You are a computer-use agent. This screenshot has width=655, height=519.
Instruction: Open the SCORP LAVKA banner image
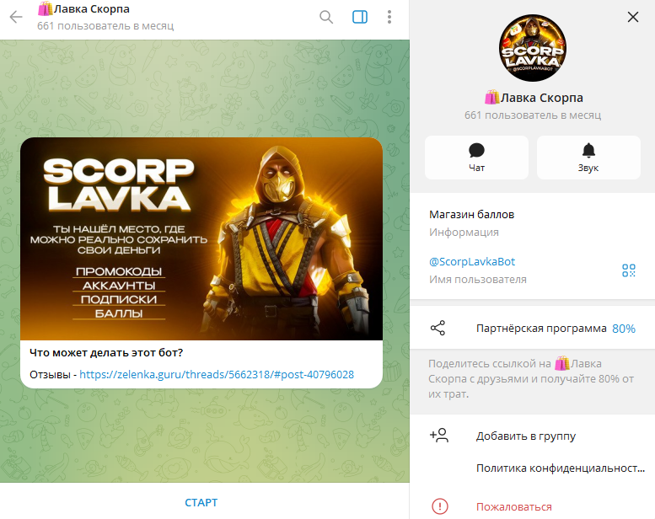tap(201, 238)
